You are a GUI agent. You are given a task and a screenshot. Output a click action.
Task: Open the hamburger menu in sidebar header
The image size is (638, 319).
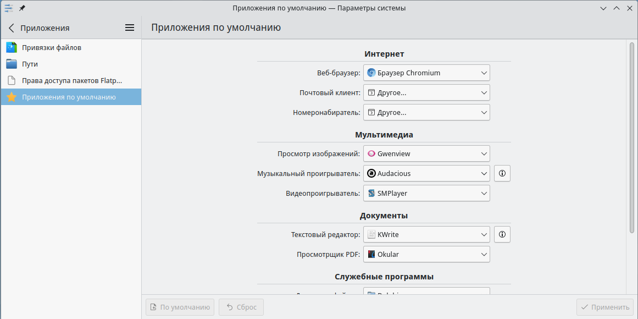pos(130,28)
